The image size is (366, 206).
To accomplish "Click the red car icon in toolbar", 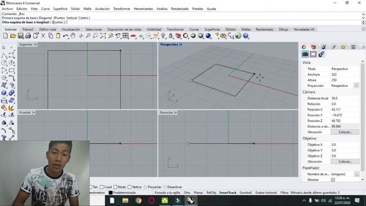I will click(133, 35).
